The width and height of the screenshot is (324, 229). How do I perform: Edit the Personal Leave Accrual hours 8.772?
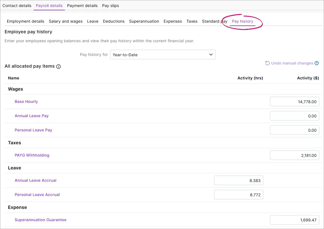click(238, 195)
